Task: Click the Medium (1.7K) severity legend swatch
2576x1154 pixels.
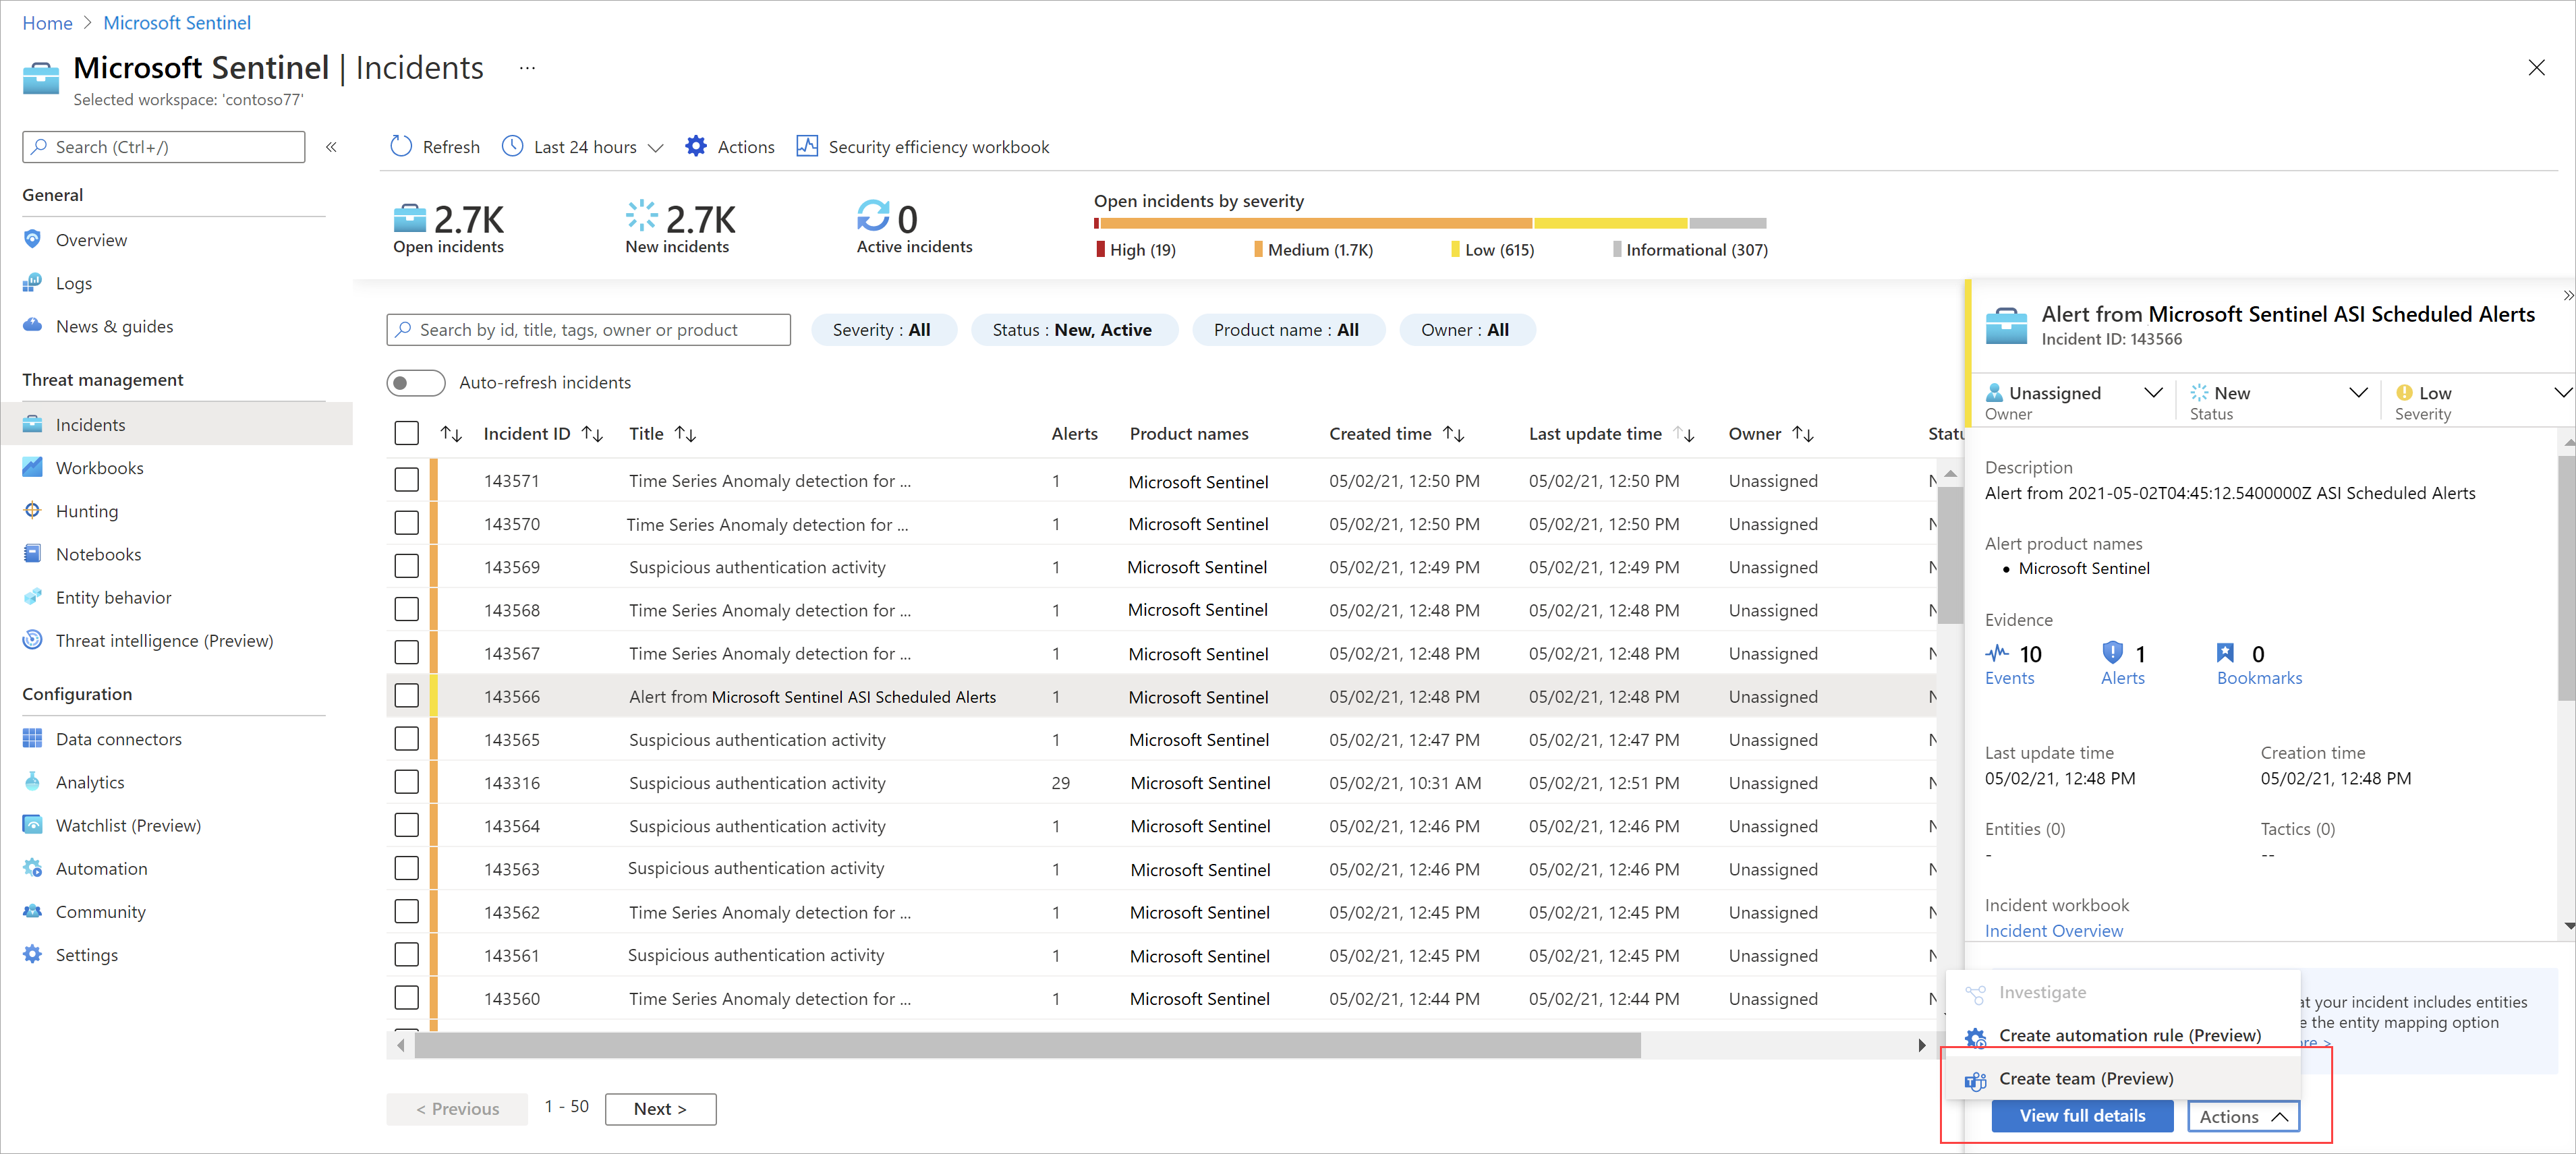Action: click(x=1258, y=249)
